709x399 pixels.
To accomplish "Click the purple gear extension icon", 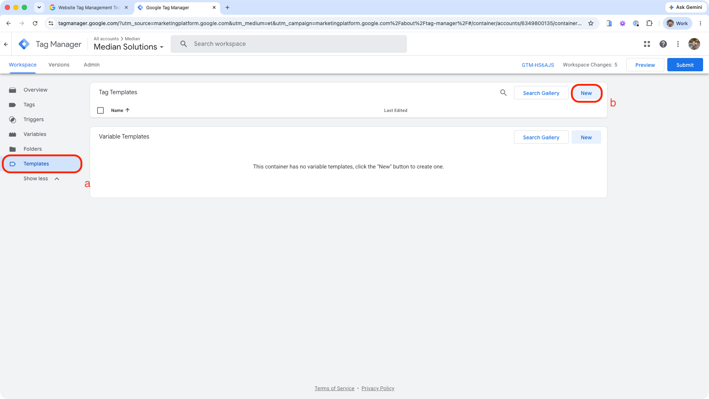I will 623,23.
